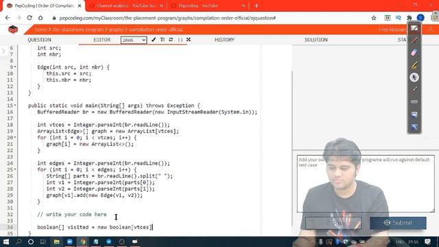Image resolution: width=439 pixels, height=247 pixels.
Task: Select the thin line annotation tool
Action: tap(414, 90)
